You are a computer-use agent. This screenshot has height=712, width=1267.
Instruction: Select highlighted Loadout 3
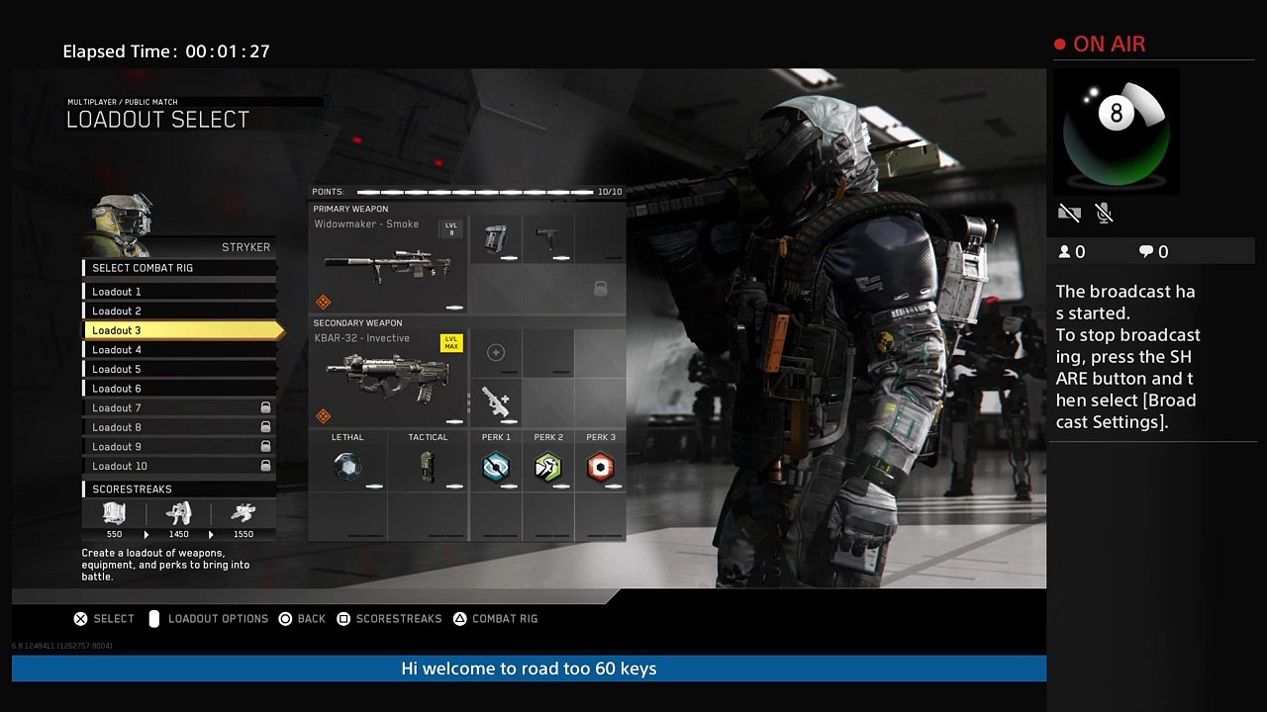pyautogui.click(x=182, y=330)
